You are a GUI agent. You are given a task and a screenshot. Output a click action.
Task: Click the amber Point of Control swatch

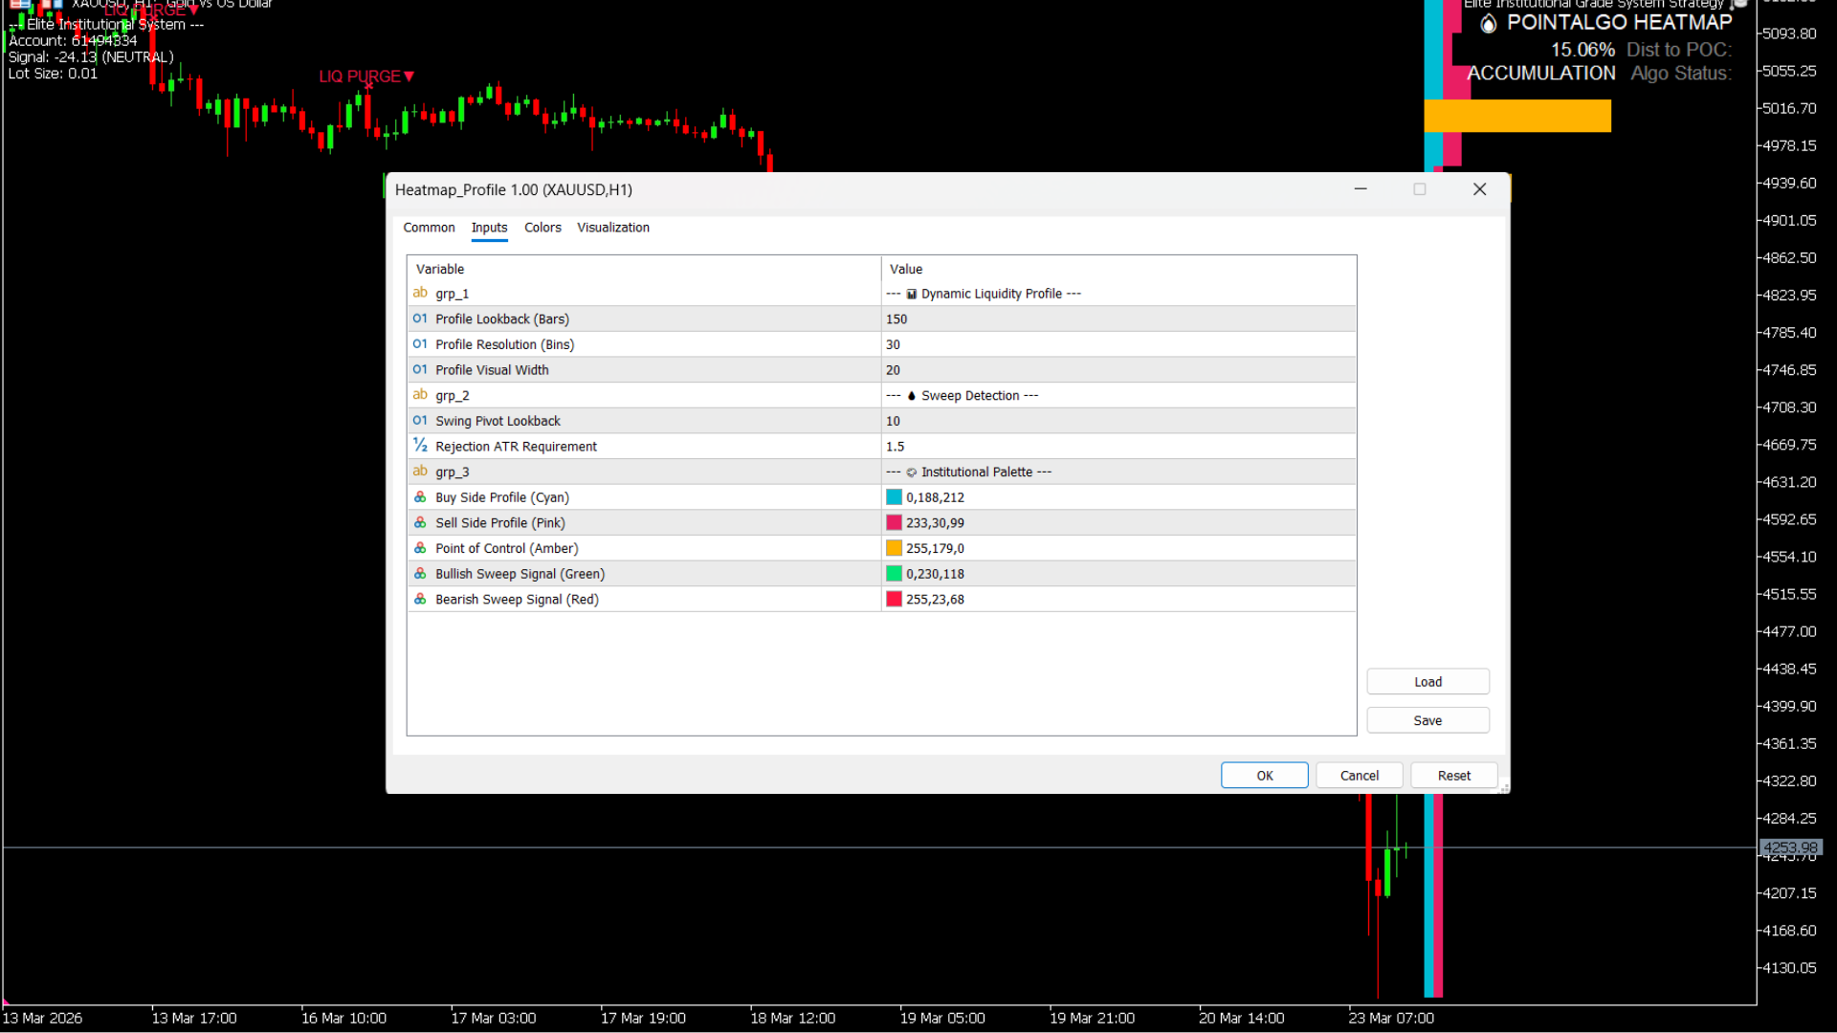[x=894, y=548]
